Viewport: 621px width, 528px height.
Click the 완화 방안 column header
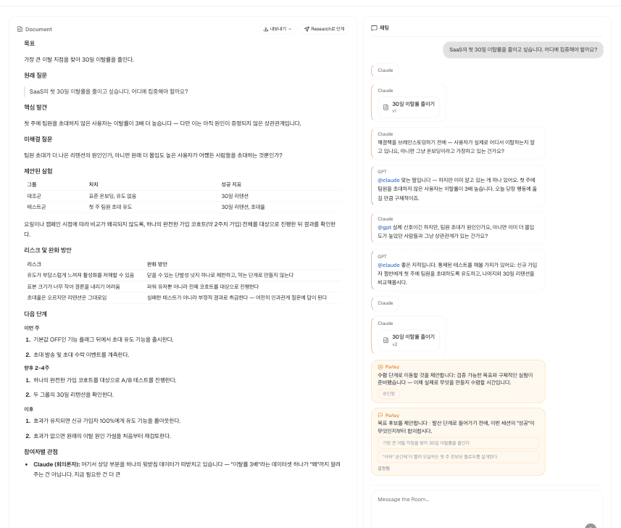(157, 264)
